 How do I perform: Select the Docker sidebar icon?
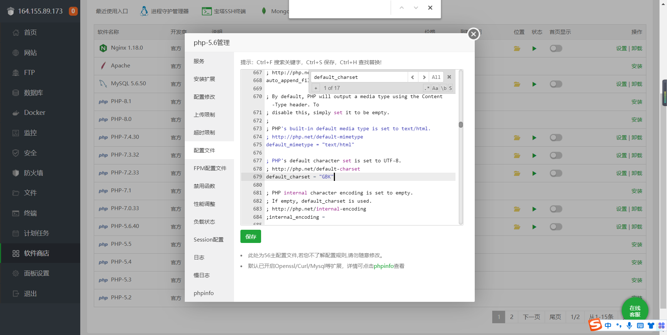tap(16, 112)
